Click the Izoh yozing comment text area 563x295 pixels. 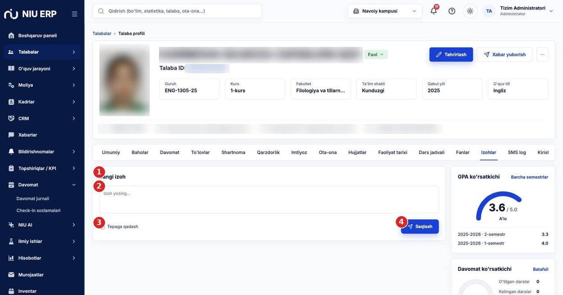coord(269,200)
